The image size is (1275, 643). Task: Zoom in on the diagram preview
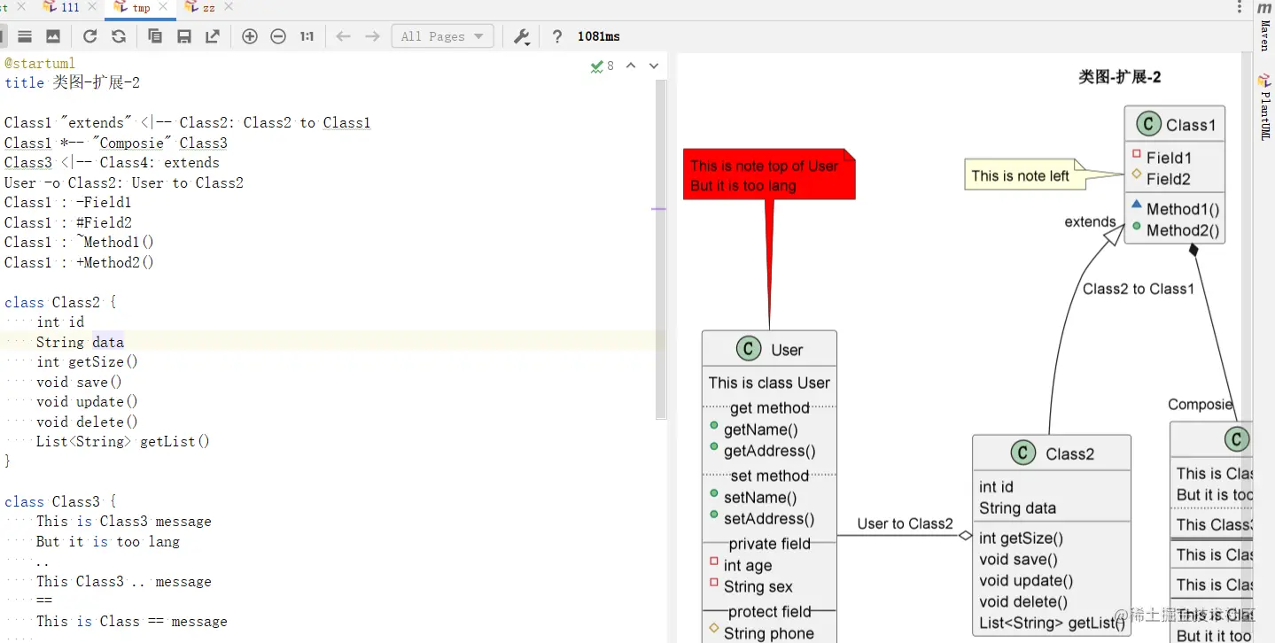[250, 36]
